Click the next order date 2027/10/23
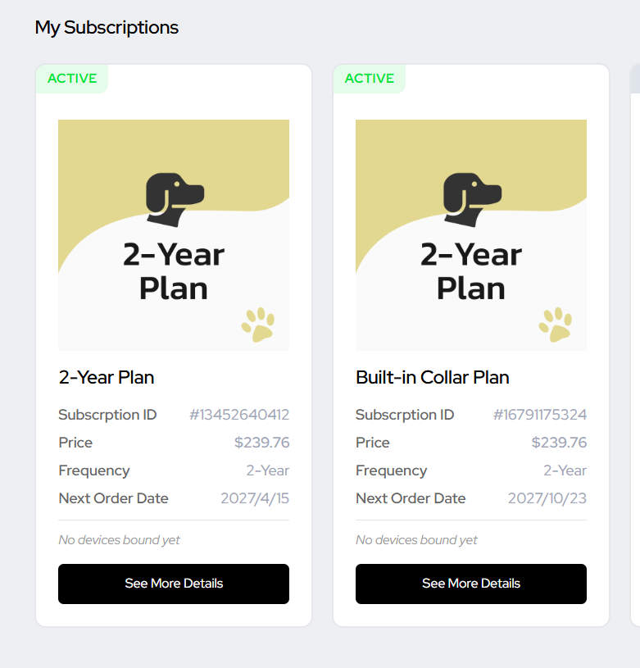640x668 pixels. tap(547, 498)
